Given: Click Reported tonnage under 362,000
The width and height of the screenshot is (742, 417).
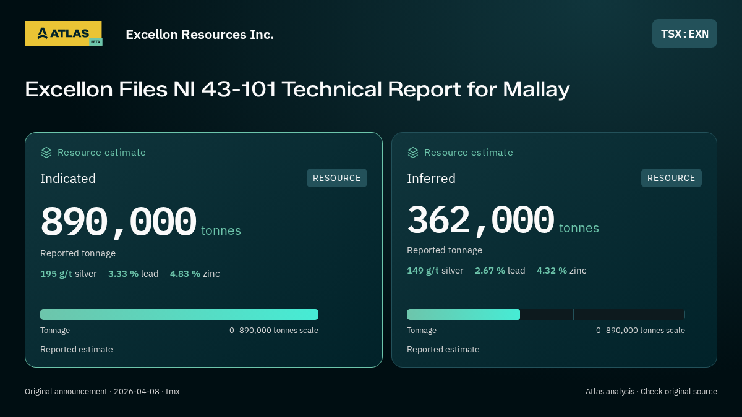Looking at the screenshot, I should coord(445,250).
